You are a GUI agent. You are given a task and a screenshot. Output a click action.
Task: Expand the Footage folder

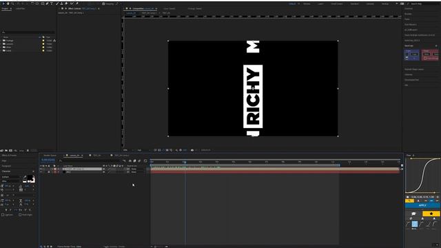[1, 41]
